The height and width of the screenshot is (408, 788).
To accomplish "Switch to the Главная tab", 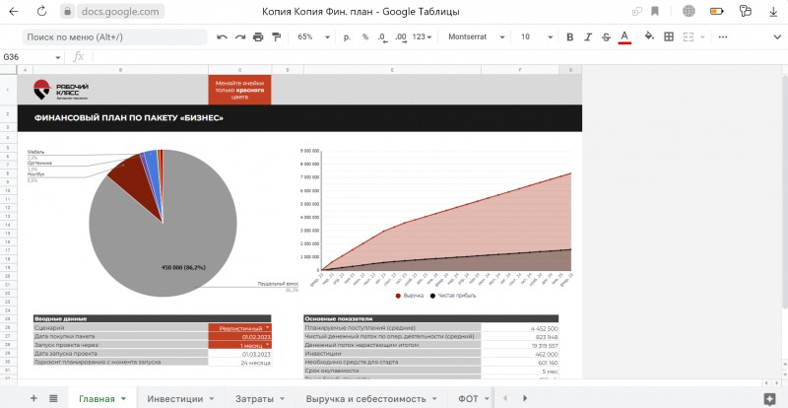I will point(102,398).
